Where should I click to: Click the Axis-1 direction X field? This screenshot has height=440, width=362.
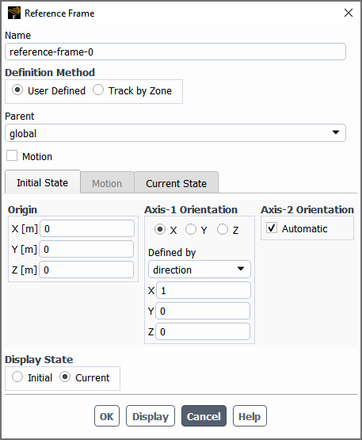[204, 290]
